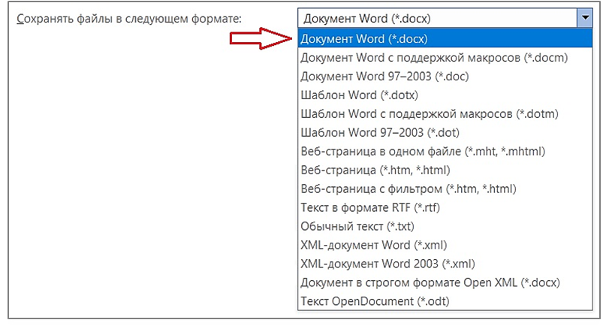This screenshot has width=606, height=332.
Task: Choose Веб-страница в одном файле (*.mht, *.mhtml)
Action: point(422,152)
